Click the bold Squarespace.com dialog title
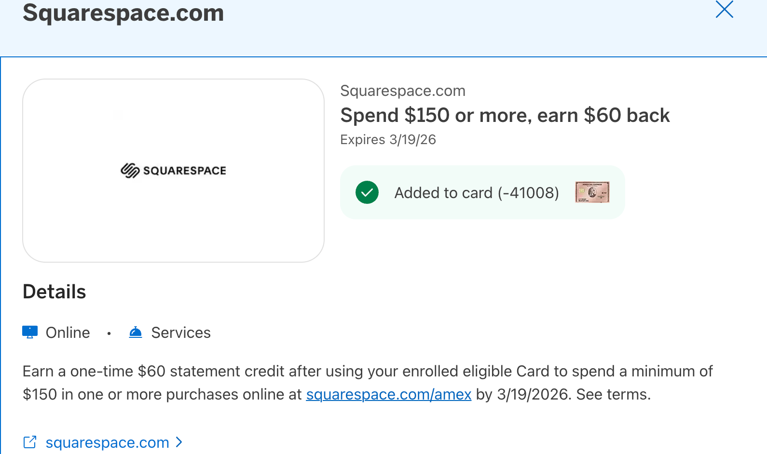767x454 pixels. (123, 13)
